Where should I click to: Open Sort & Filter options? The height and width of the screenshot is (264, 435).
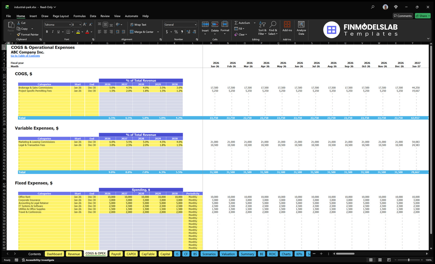point(263,28)
